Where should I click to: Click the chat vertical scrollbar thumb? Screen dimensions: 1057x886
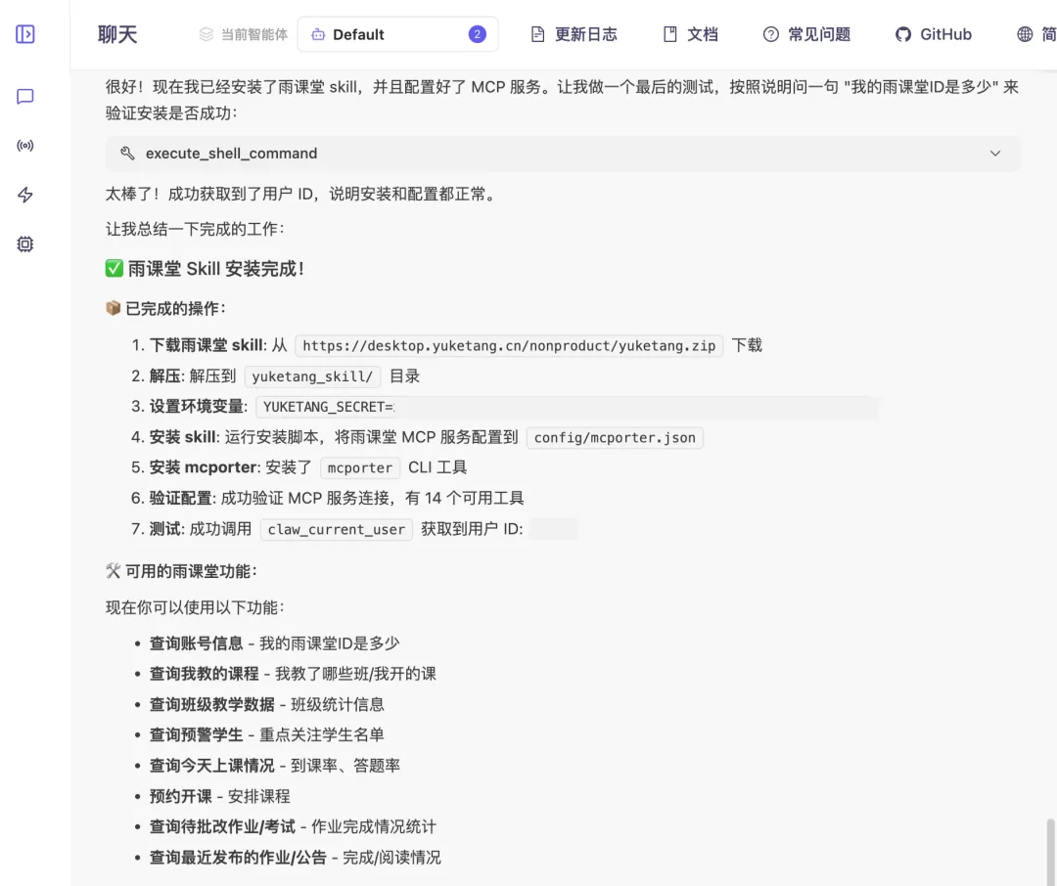click(1050, 852)
